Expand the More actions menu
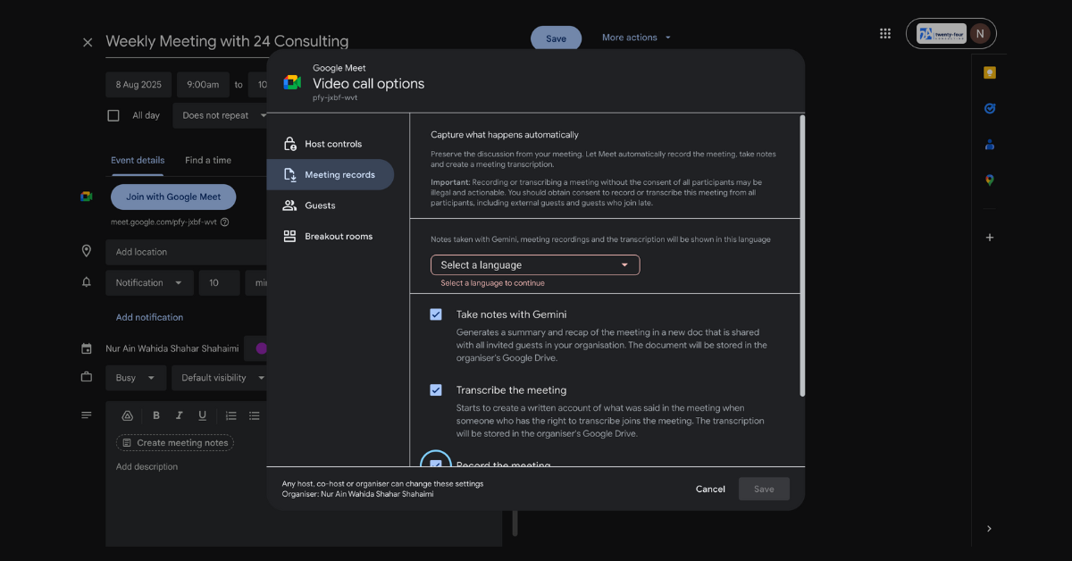Image resolution: width=1072 pixels, height=561 pixels. (636, 38)
